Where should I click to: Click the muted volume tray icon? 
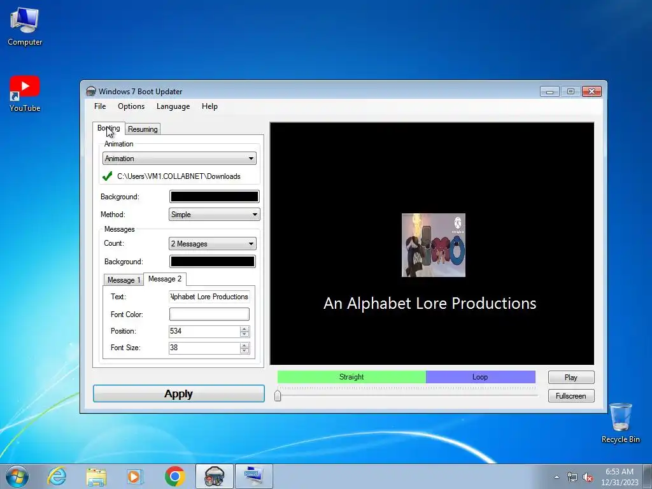coord(588,477)
